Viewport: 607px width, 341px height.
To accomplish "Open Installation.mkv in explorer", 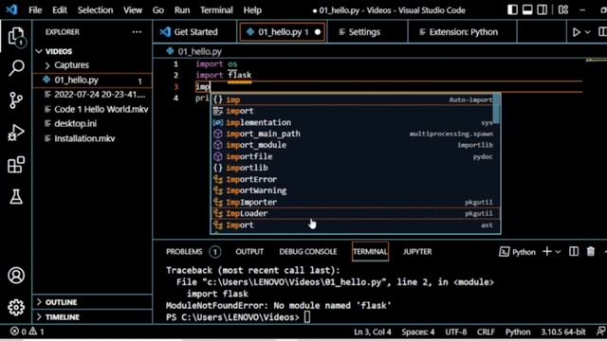I will click(93, 138).
